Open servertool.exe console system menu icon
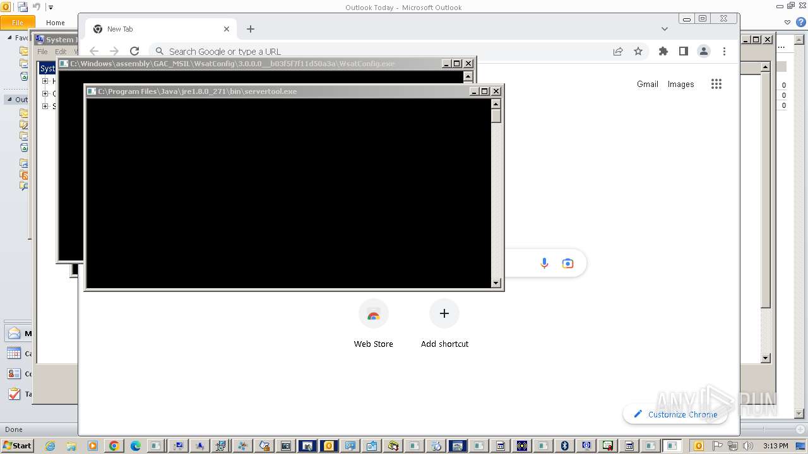The width and height of the screenshot is (808, 454). point(92,91)
